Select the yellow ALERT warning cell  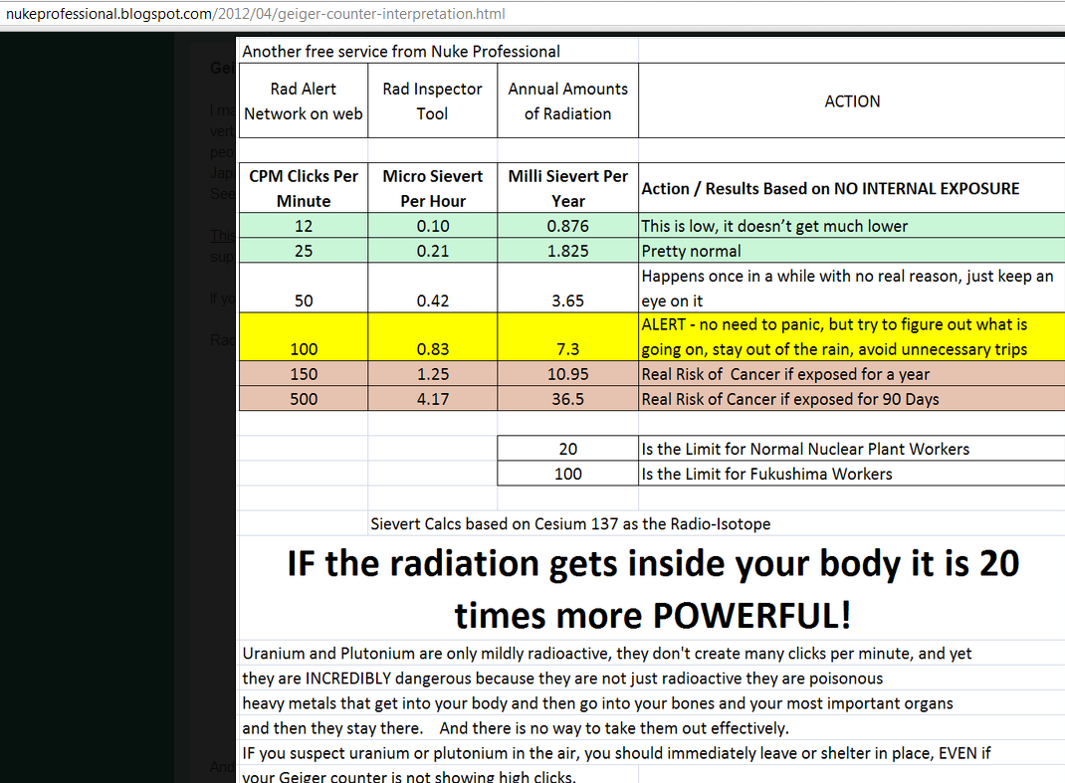[x=851, y=337]
